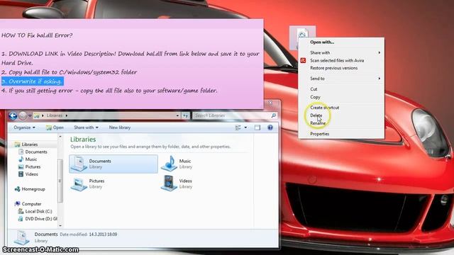This screenshot has width=454, height=255.
Task: Click the Avira icon in context menu
Action: pos(303,60)
